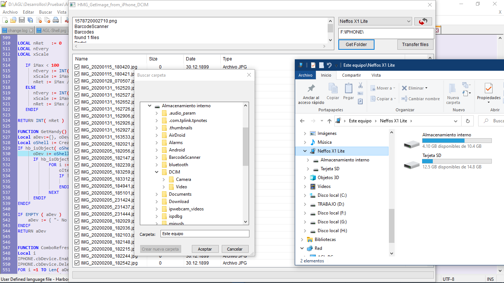Viewport: 504px width, 283px height.
Task: Toggle IMG_20200205_182021 checkbox
Action: [77, 144]
